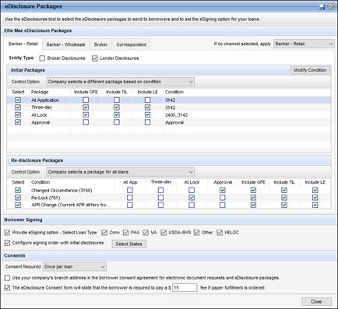Enable company's branch address checkbox
This screenshot has width=338, height=309.
point(7,278)
